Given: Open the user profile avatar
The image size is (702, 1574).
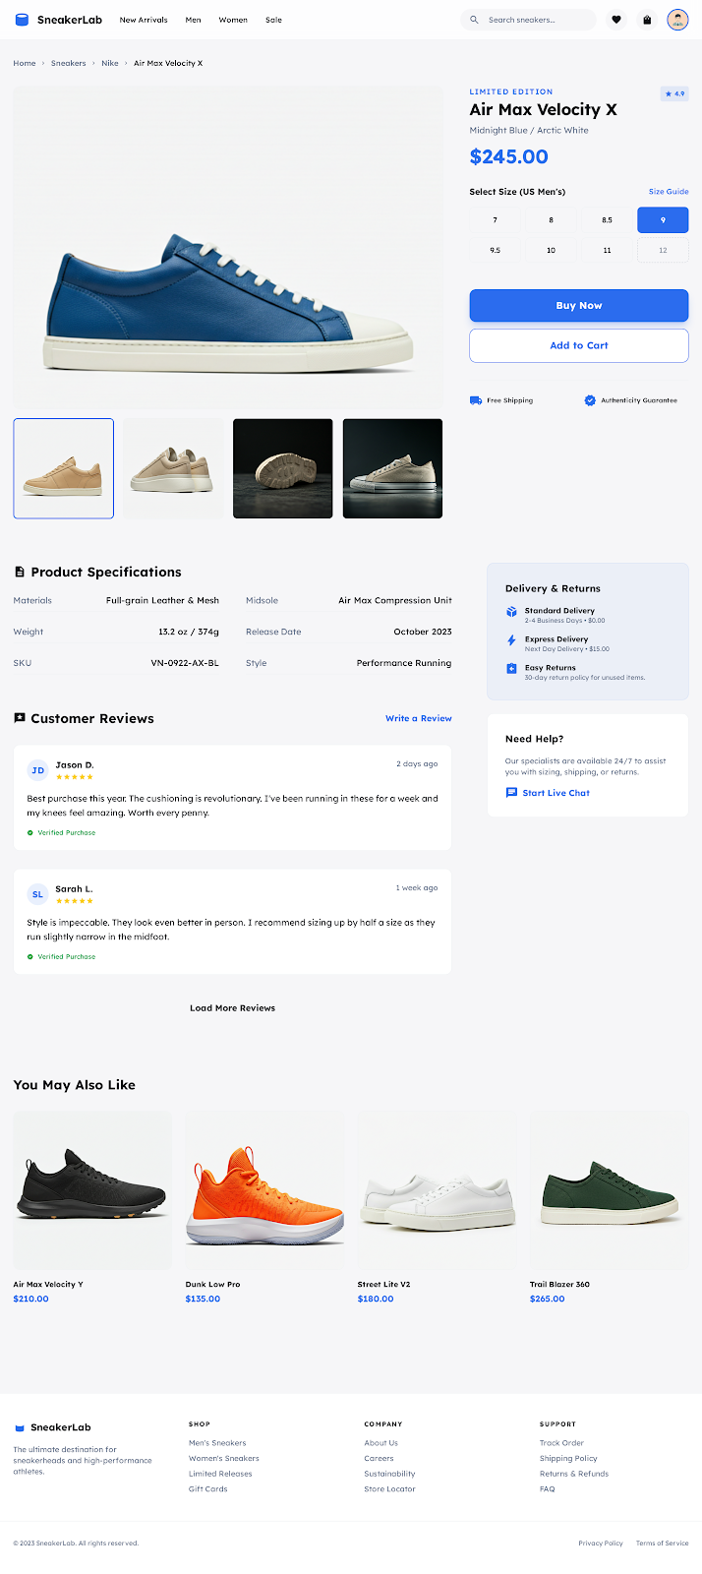Looking at the screenshot, I should click(677, 20).
